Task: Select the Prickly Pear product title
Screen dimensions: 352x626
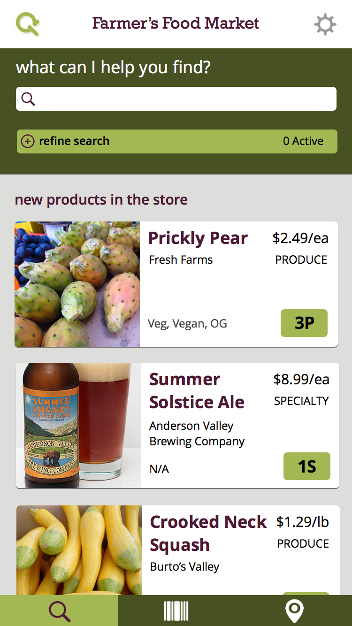Action: 198,238
